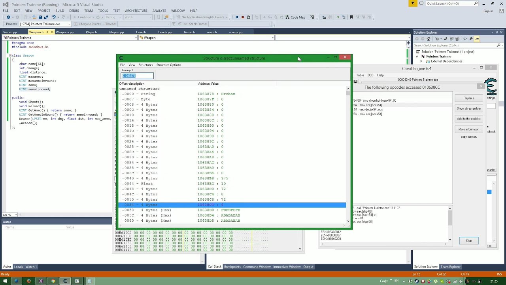Open the DEBUG menu in Visual Studio

(x=74, y=11)
